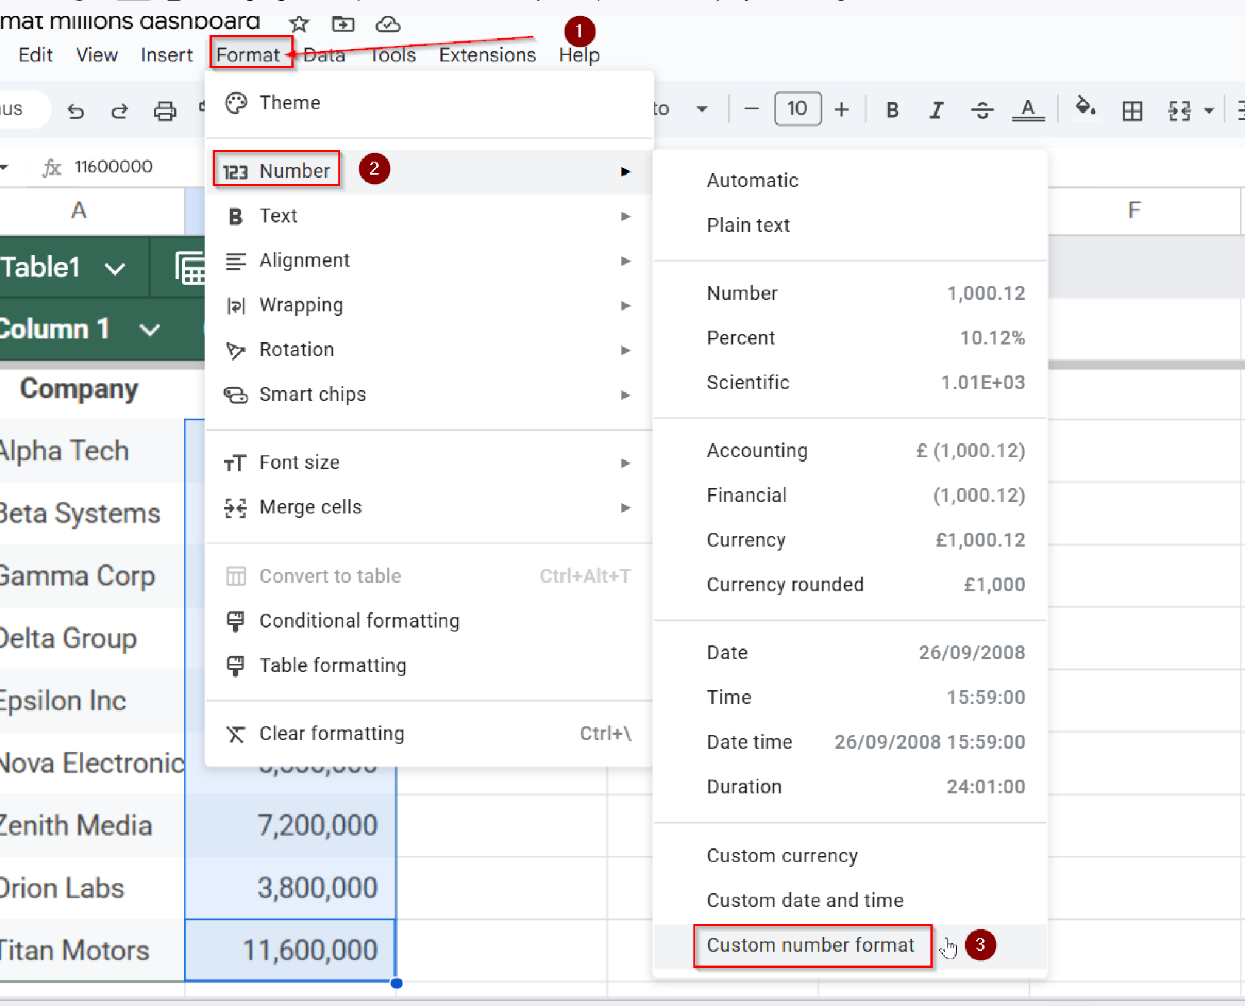Toggle italic text formatting
The image size is (1245, 1006).
[x=937, y=111]
